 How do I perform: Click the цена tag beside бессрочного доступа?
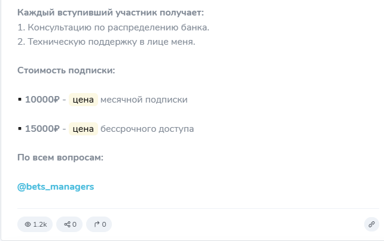[x=83, y=129]
